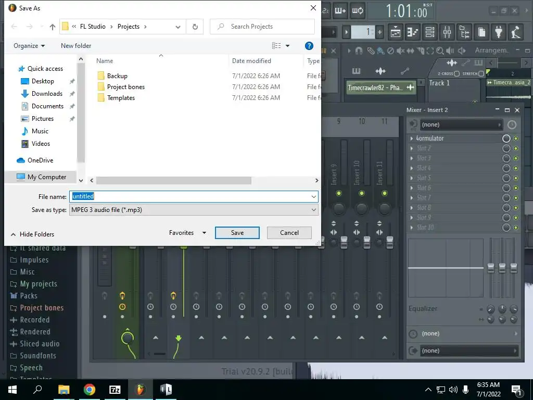Select the slice tool in Playlist toolbar

tap(421, 51)
